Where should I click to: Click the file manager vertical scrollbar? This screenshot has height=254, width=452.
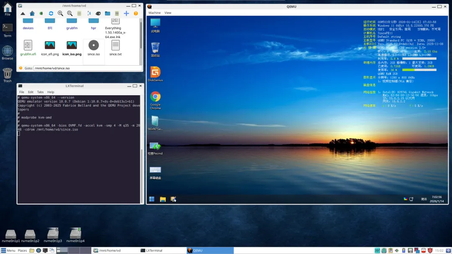[141, 35]
